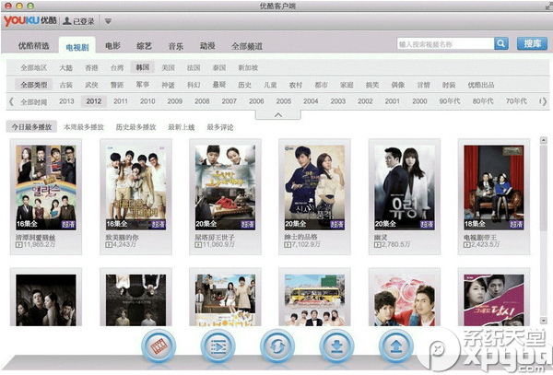Viewport: 553px width, 375px height.
Task: Filter genre by 优酷出品
Action: pyautogui.click(x=481, y=85)
